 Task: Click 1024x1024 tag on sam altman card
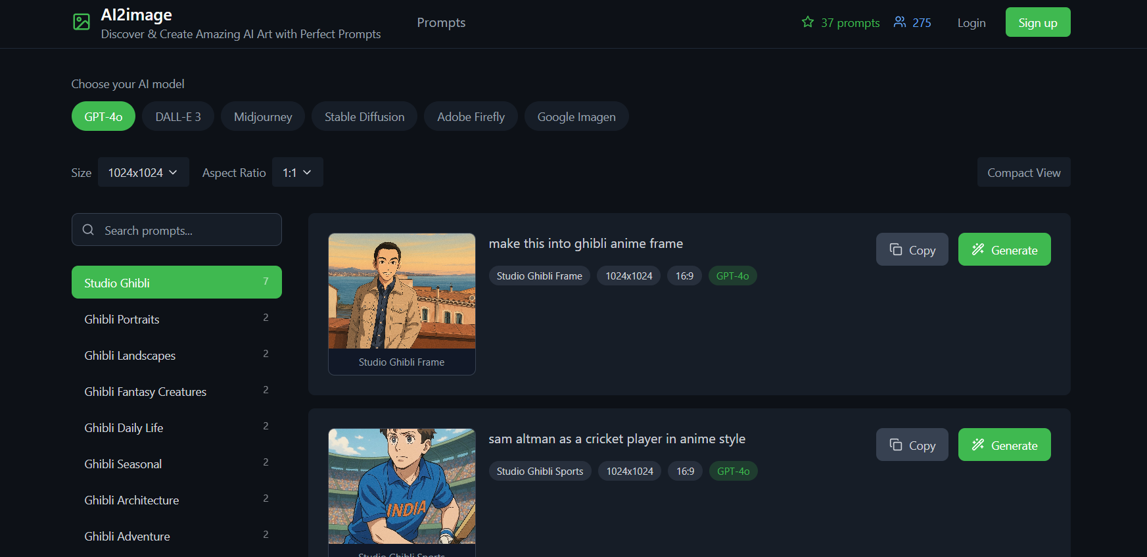click(x=630, y=471)
